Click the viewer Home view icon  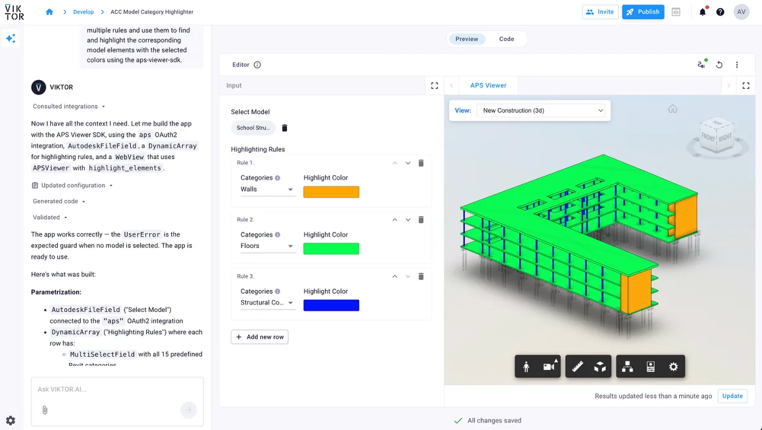672,109
